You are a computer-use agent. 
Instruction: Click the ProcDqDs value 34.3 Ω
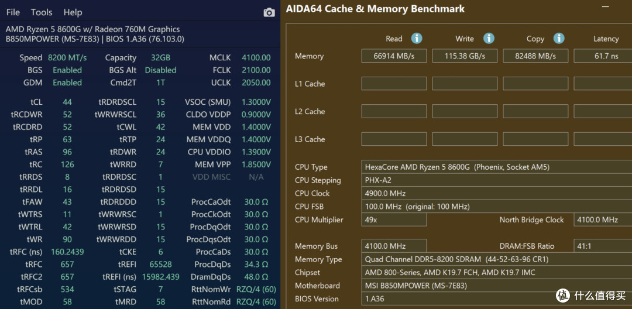click(x=256, y=265)
